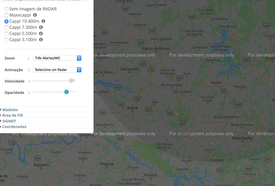Select Cappi 7.300m radar layer

pos(6,27)
